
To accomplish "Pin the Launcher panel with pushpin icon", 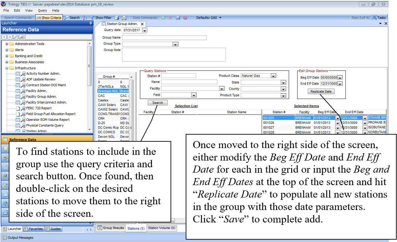I will click(90, 23).
